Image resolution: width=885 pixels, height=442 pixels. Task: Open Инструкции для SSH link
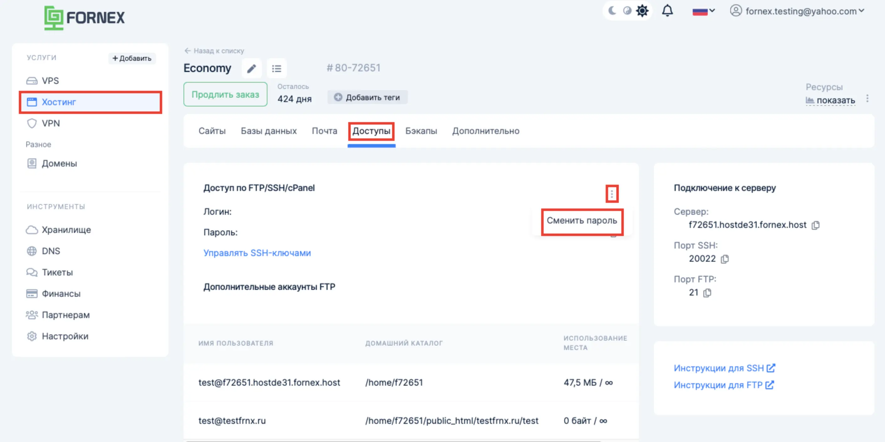click(x=724, y=368)
